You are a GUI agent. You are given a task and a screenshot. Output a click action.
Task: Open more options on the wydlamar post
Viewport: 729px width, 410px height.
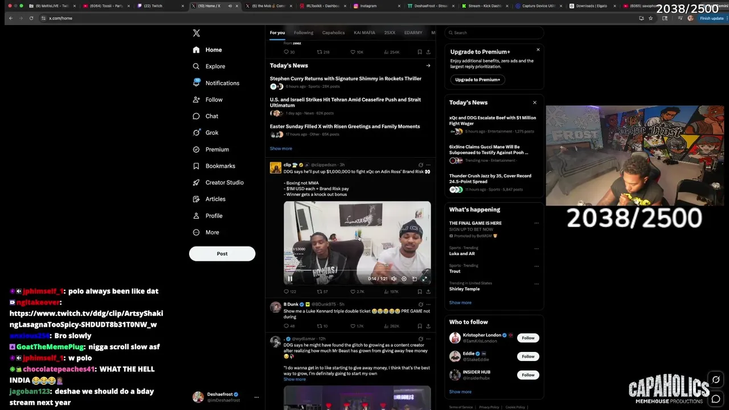coord(428,339)
